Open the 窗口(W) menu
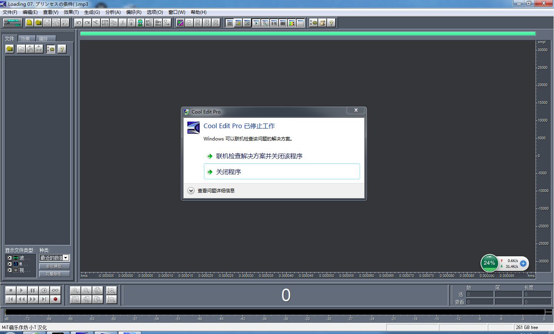554x334 pixels. pyautogui.click(x=177, y=12)
